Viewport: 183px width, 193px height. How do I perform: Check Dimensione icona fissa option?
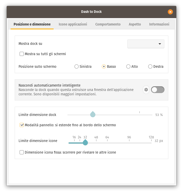pos(22,152)
